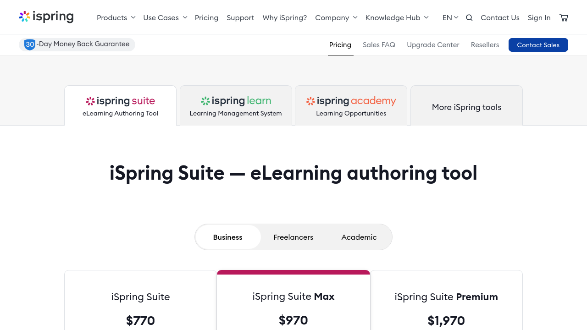Click the 30-day guarantee shield badge
The image size is (587, 330).
pyautogui.click(x=30, y=44)
